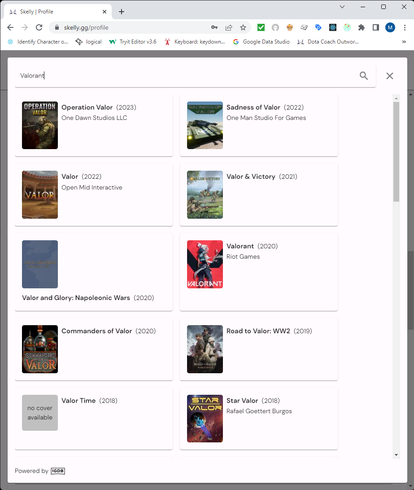
Task: Open Google Data Studio bookmark
Action: click(261, 42)
